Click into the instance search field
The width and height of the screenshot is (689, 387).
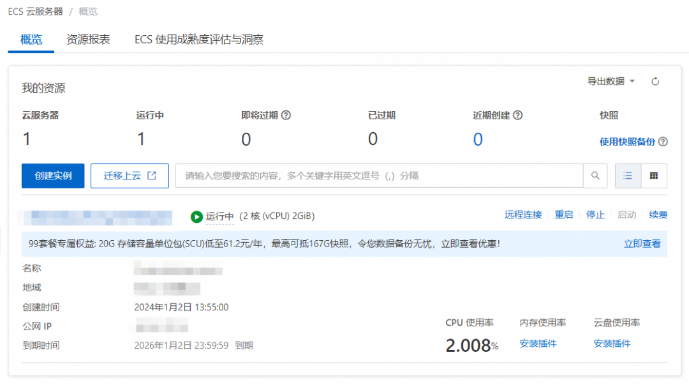coord(379,176)
